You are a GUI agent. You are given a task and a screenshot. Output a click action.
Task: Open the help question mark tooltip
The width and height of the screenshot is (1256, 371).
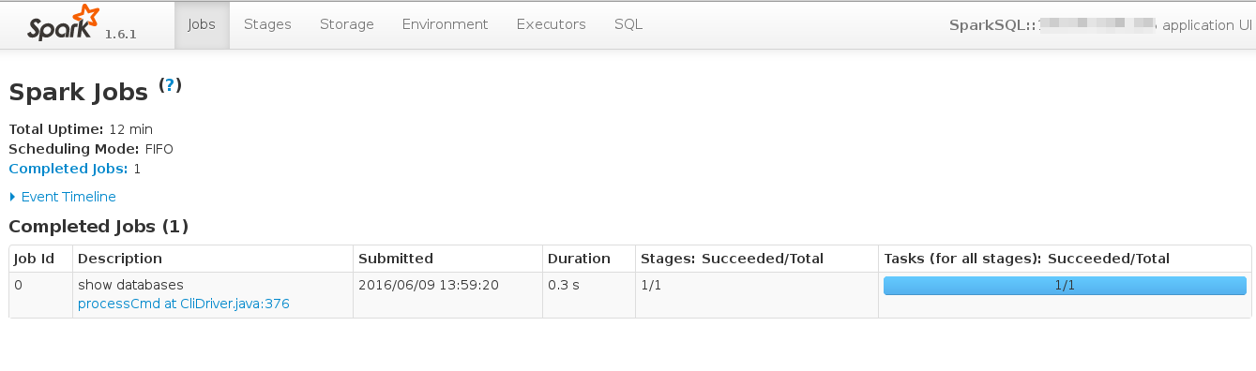pos(170,85)
